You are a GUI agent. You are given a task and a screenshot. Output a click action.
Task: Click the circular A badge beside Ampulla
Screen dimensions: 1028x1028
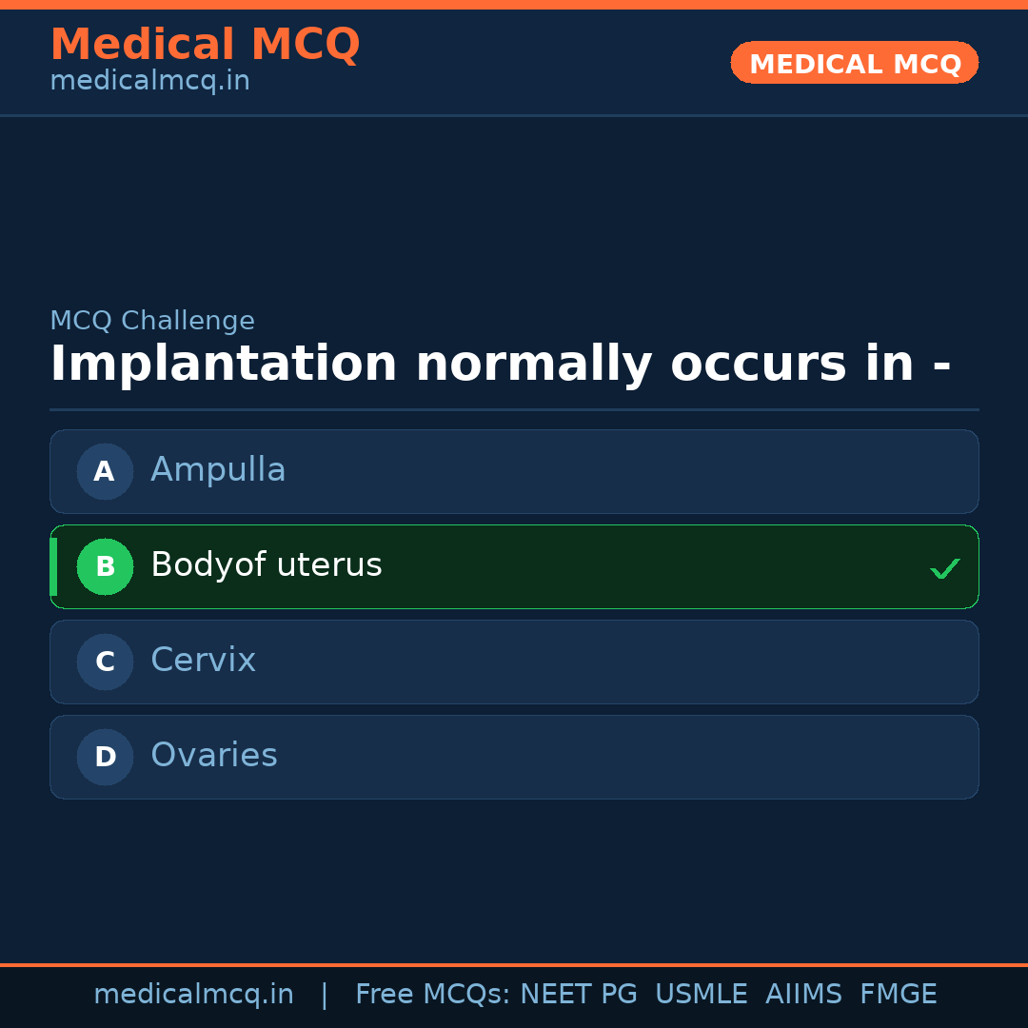coord(105,471)
